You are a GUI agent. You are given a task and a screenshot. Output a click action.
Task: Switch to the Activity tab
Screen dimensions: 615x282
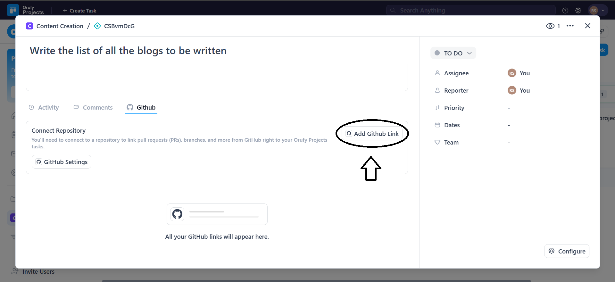point(44,107)
